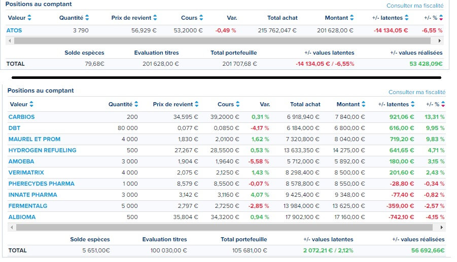Viewport: 457px width, 262px height.
Task: Sort bottom table by Cours arrows
Action: pos(237,104)
